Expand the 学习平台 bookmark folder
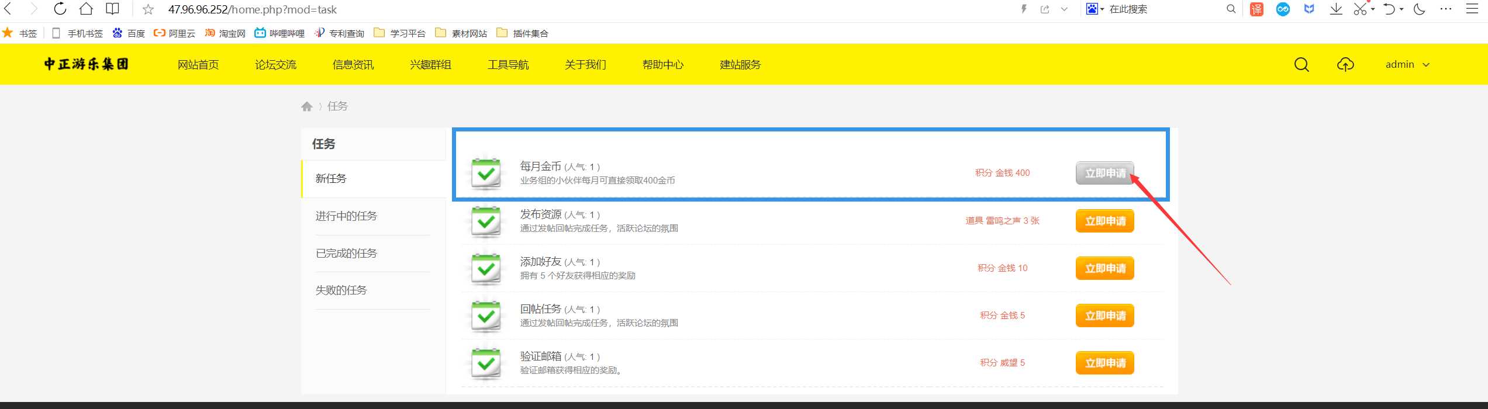 [400, 33]
